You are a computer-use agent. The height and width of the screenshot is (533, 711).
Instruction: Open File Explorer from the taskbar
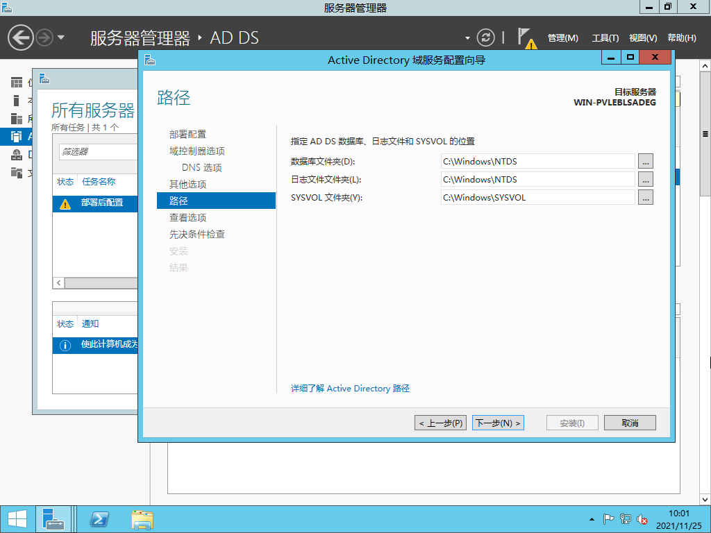pos(142,519)
